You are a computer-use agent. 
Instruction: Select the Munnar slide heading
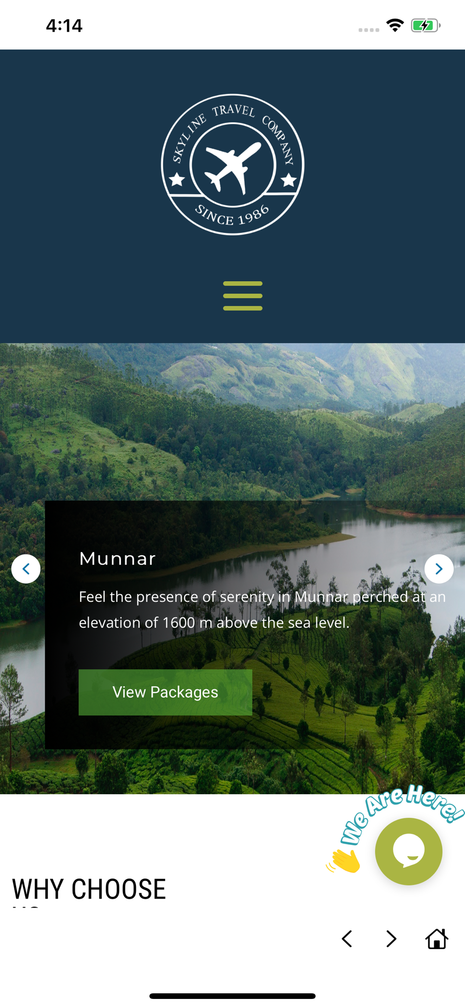pos(117,558)
